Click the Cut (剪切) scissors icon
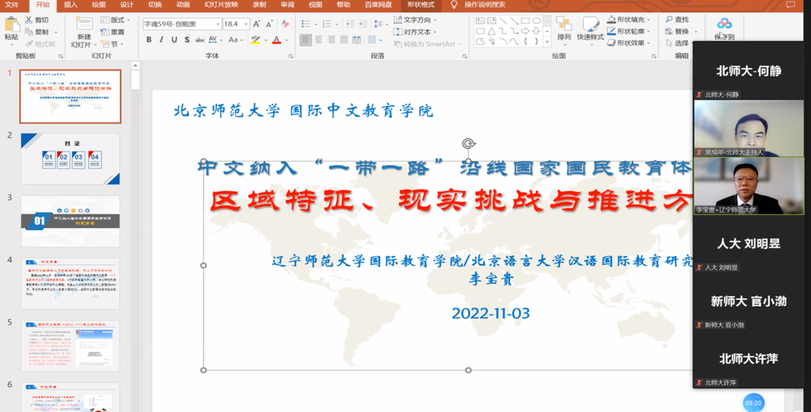 pyautogui.click(x=29, y=20)
